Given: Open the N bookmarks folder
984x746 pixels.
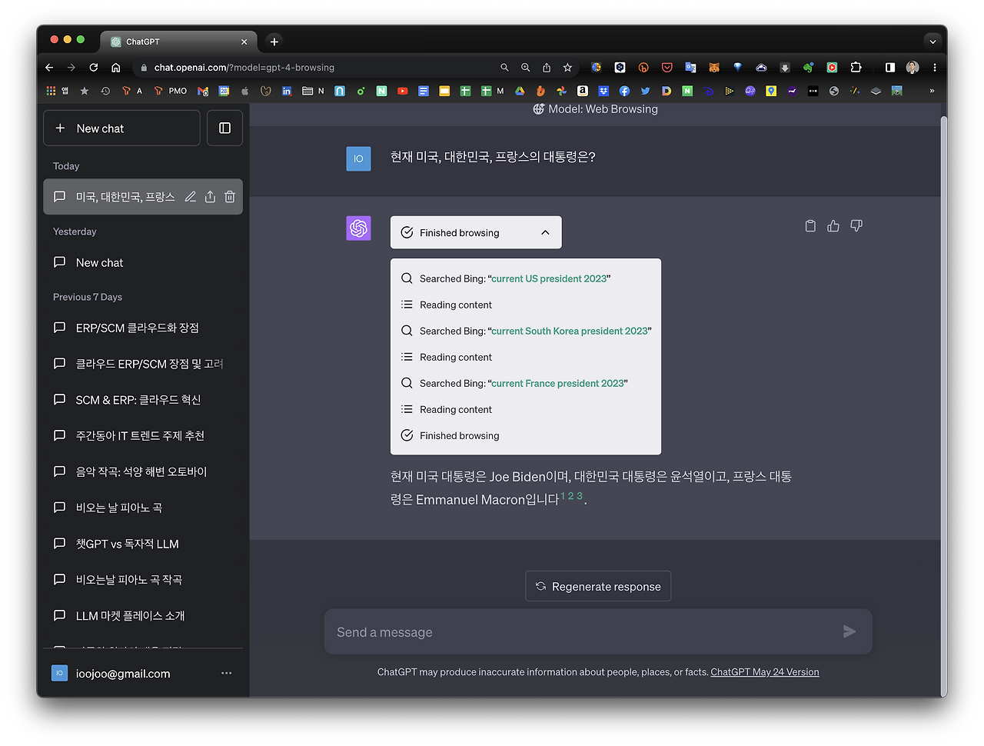Looking at the screenshot, I should [x=313, y=91].
